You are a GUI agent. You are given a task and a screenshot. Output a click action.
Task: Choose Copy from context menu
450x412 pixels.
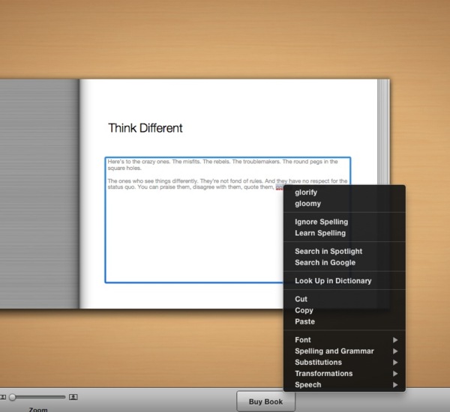(x=344, y=311)
